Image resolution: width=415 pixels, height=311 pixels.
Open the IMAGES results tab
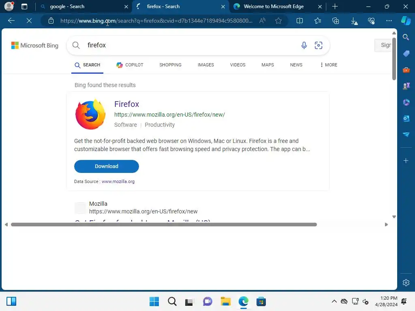coord(205,65)
